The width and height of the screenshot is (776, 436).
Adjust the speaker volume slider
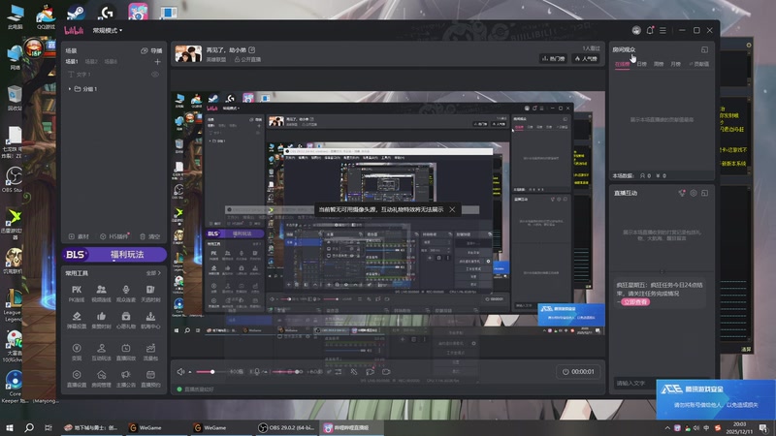pyautogui.click(x=212, y=372)
